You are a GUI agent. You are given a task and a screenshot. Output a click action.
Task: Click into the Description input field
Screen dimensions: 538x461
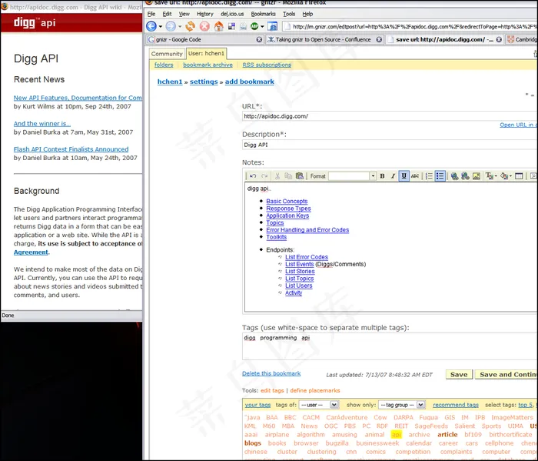click(x=390, y=145)
